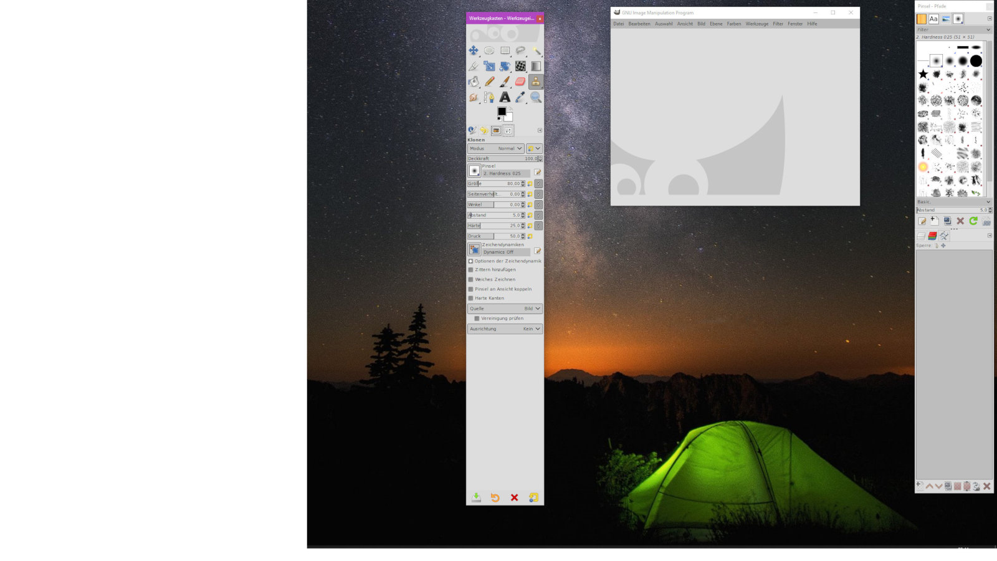997x561 pixels.
Task: Select the Bucket Fill tool
Action: click(x=474, y=82)
